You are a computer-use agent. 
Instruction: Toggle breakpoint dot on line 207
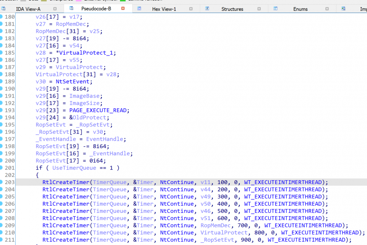point(1,211)
